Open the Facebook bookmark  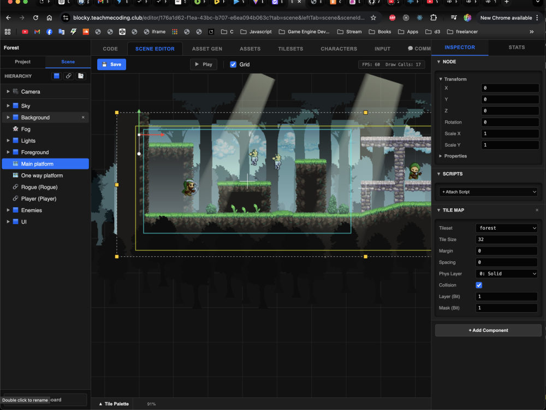click(49, 32)
